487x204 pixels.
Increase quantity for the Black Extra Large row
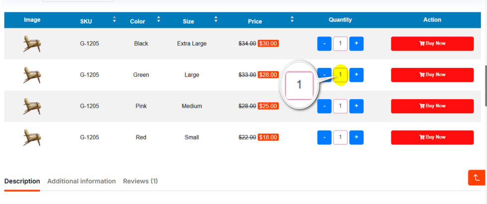click(356, 44)
